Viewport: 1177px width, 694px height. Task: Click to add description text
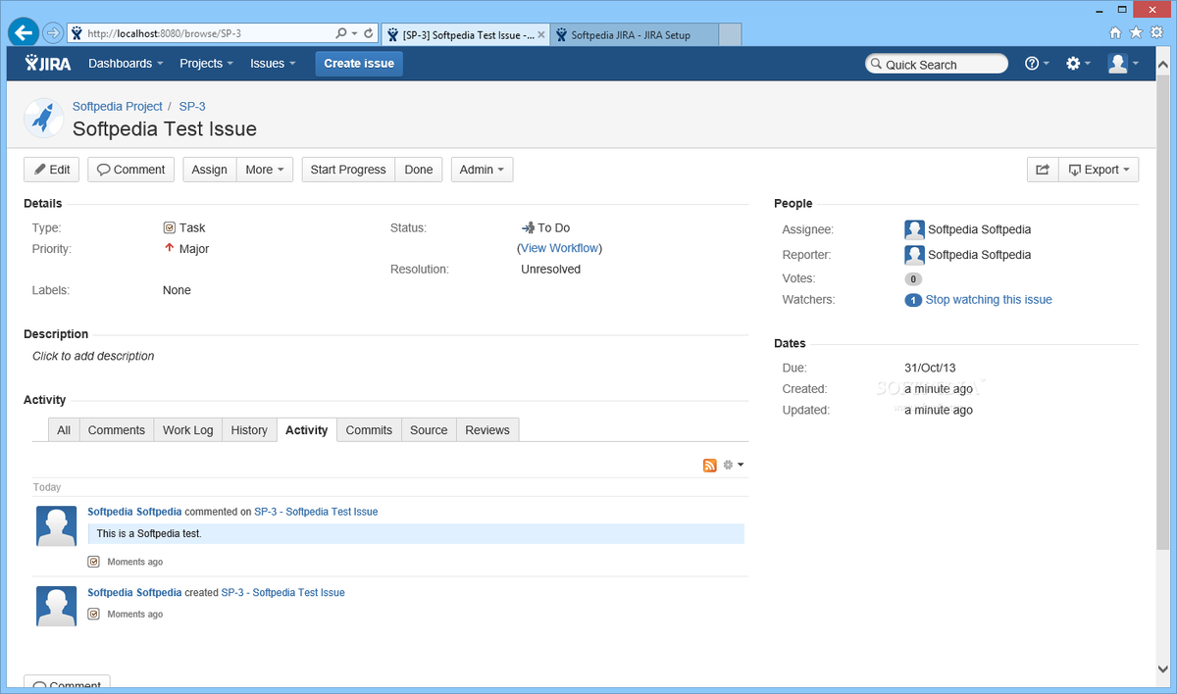[x=93, y=356]
